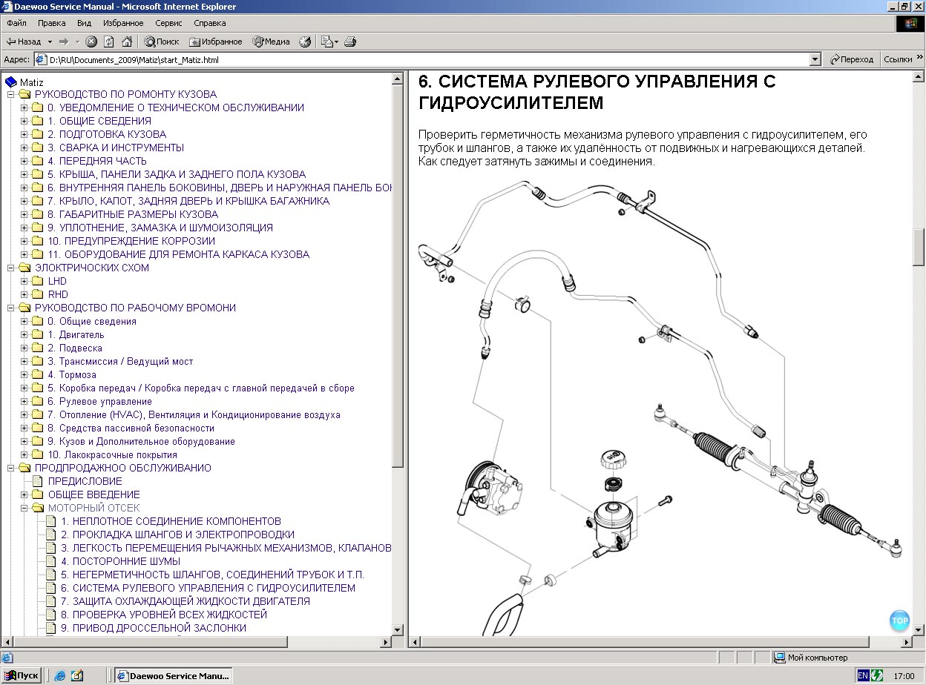The width and height of the screenshot is (926, 685).
Task: Open the Медиа media panel
Action: tap(271, 42)
